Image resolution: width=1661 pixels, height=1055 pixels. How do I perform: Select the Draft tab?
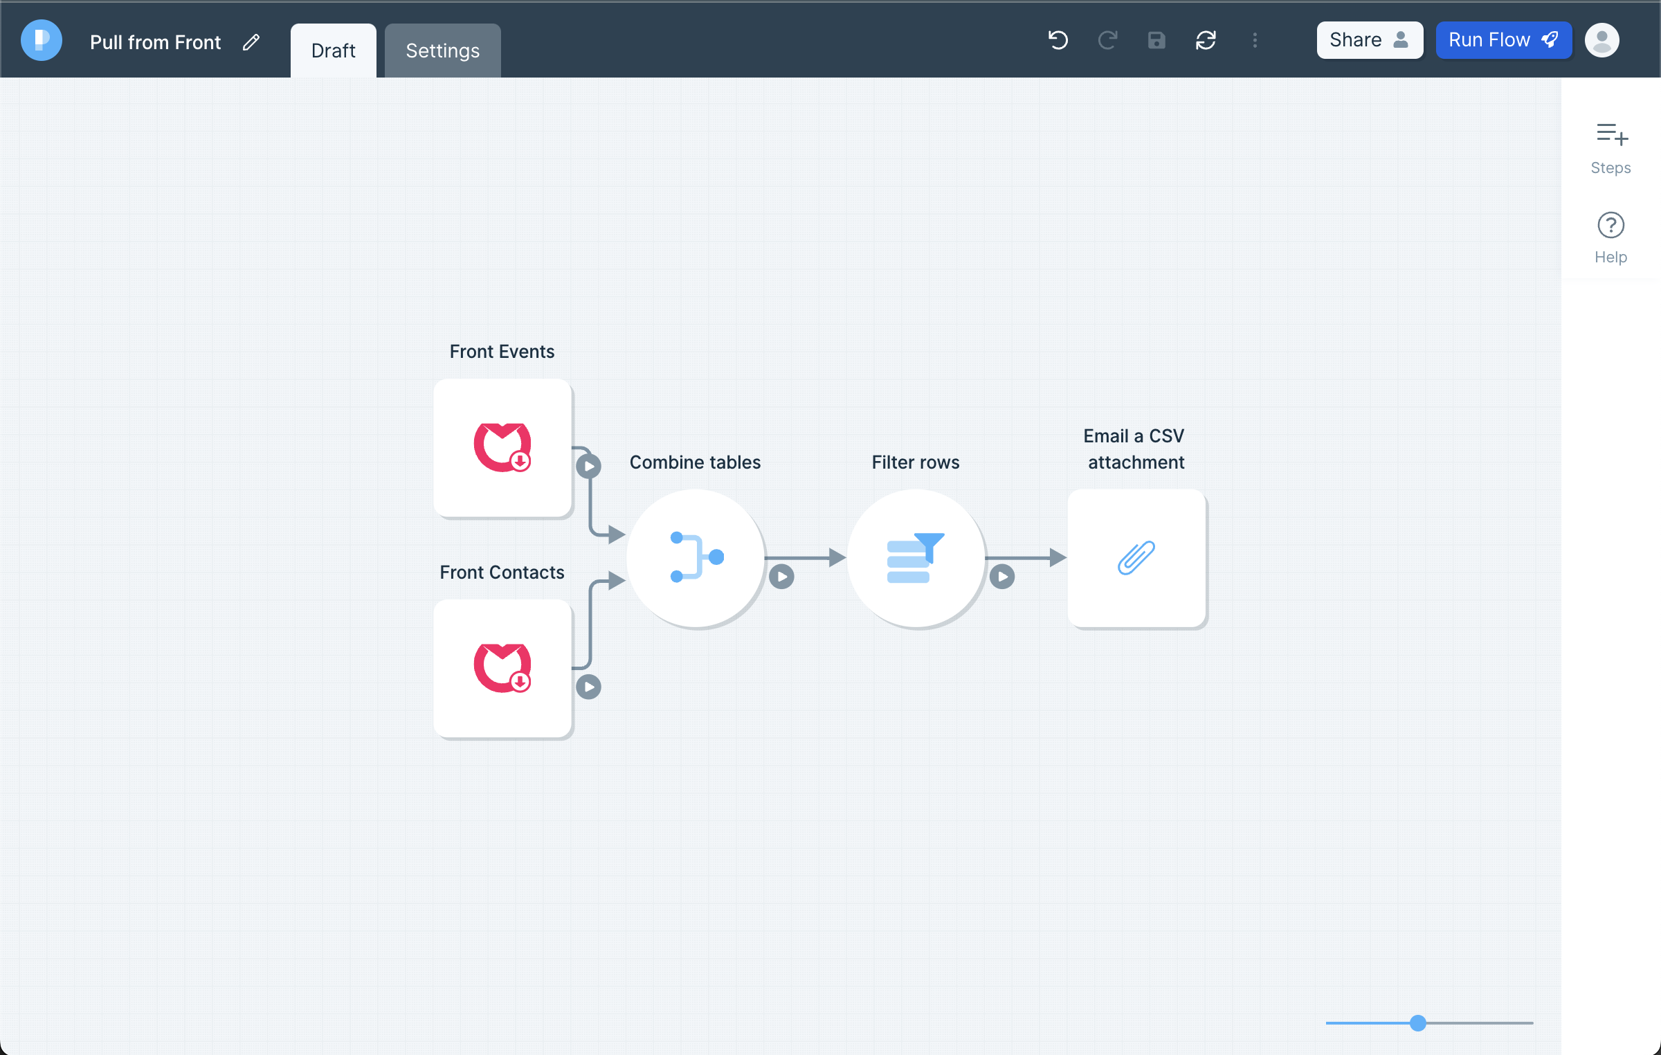[333, 51]
